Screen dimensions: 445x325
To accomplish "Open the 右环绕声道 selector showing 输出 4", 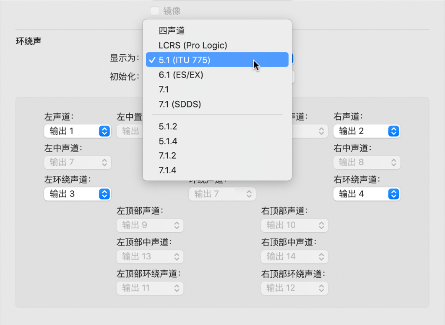I will coord(367,194).
